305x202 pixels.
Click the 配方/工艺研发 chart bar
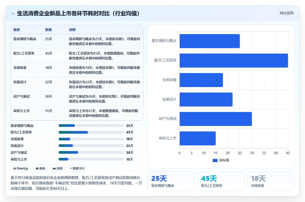point(234,60)
